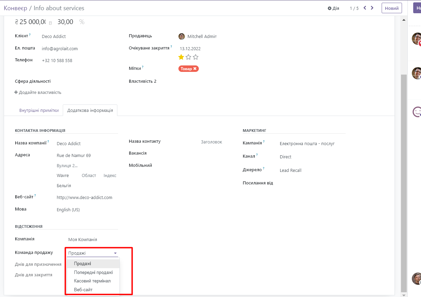The height and width of the screenshot is (297, 421).
Task: Click the Новий button
Action: click(x=391, y=8)
